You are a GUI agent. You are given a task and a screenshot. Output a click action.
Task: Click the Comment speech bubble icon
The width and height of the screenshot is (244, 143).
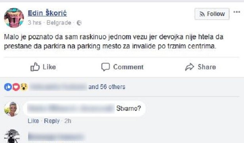coord(106,67)
